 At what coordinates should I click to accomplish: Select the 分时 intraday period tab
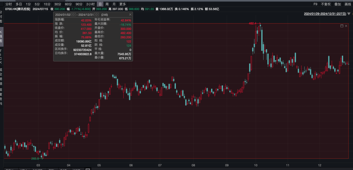[x=8, y=4]
